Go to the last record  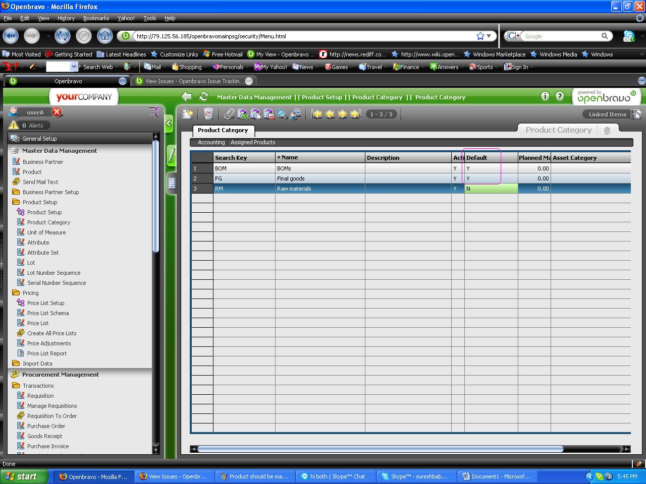point(355,114)
